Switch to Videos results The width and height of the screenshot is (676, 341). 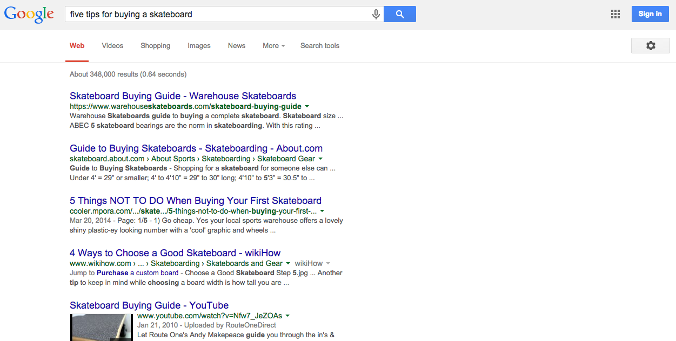click(112, 46)
